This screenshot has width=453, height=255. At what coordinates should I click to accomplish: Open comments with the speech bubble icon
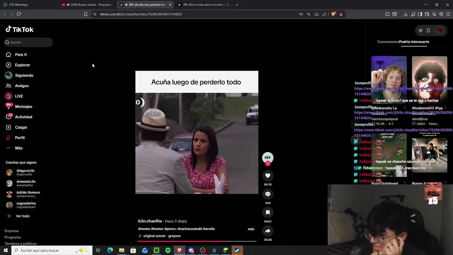point(268,194)
